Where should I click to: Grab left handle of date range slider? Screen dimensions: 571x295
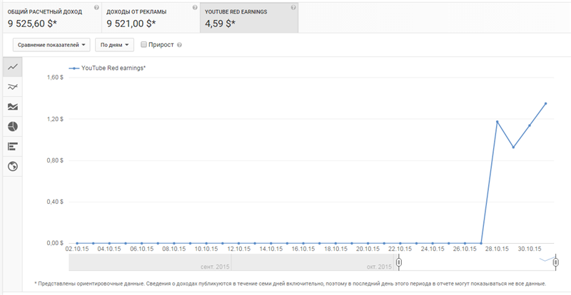coord(399,262)
